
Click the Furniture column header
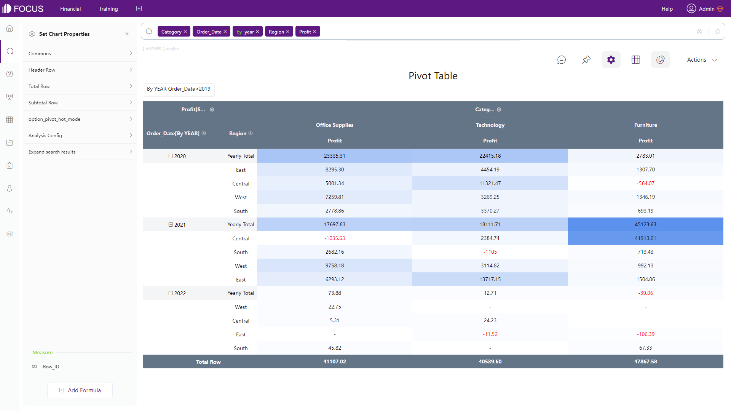[646, 125]
